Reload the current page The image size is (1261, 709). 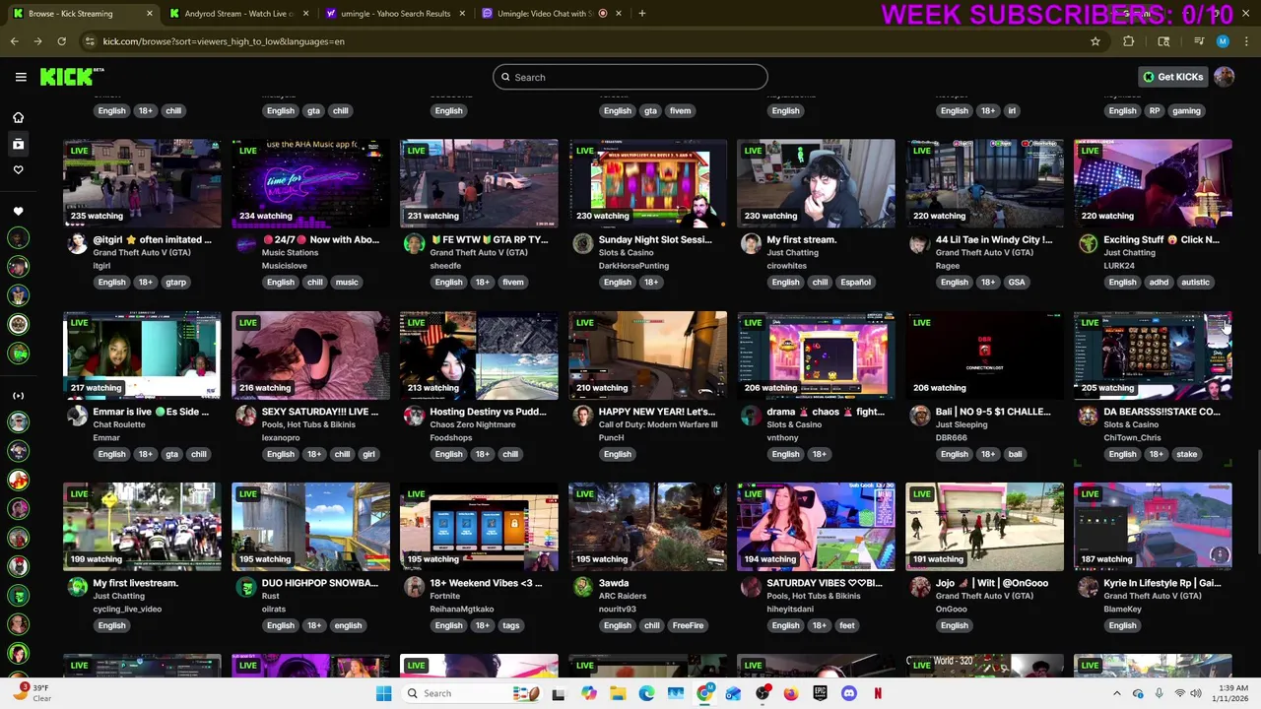[x=61, y=41]
